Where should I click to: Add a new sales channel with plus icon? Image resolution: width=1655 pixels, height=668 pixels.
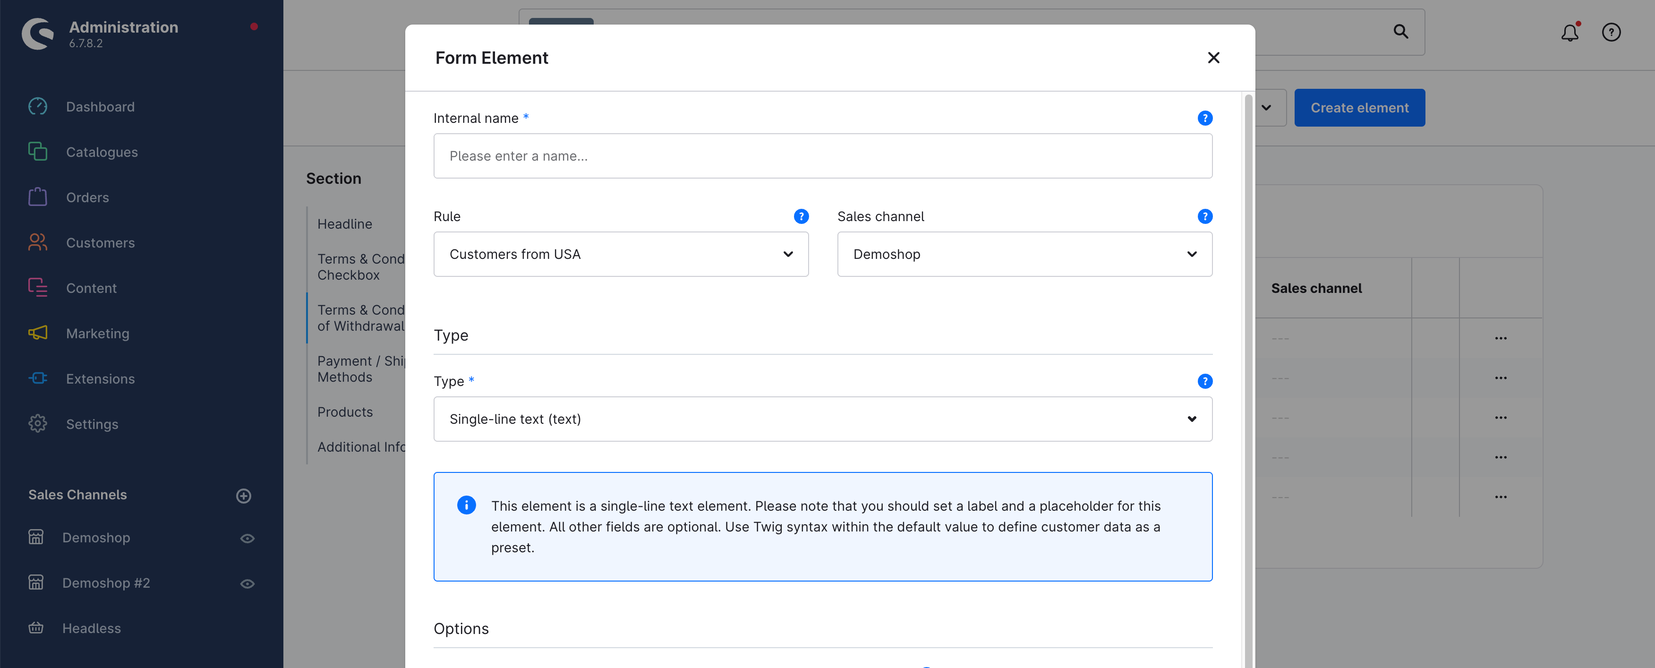(x=244, y=495)
